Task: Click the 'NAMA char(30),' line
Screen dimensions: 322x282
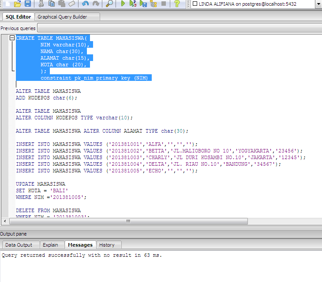Action: 62,51
